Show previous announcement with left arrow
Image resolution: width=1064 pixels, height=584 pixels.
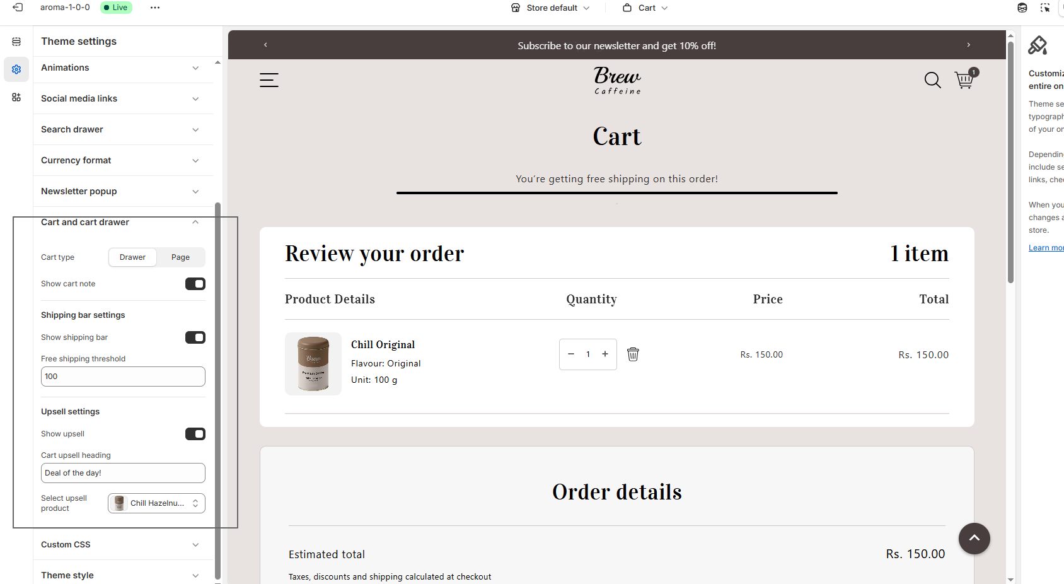pyautogui.click(x=265, y=45)
